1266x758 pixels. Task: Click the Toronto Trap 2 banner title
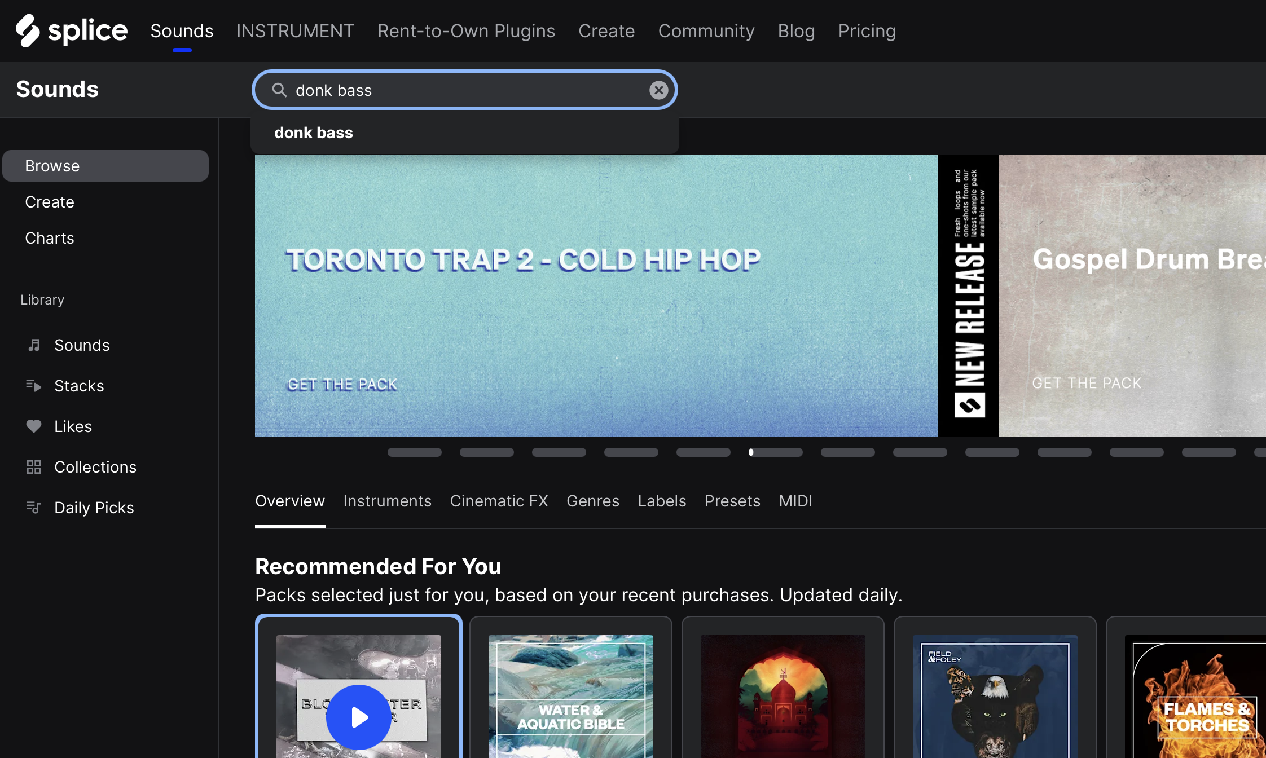click(523, 260)
